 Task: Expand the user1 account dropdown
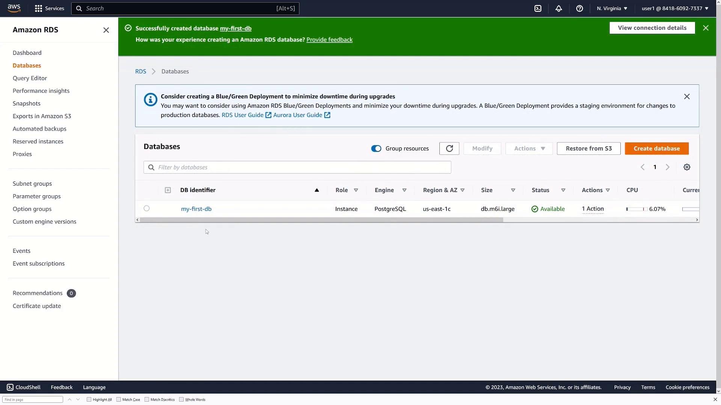[x=675, y=8]
